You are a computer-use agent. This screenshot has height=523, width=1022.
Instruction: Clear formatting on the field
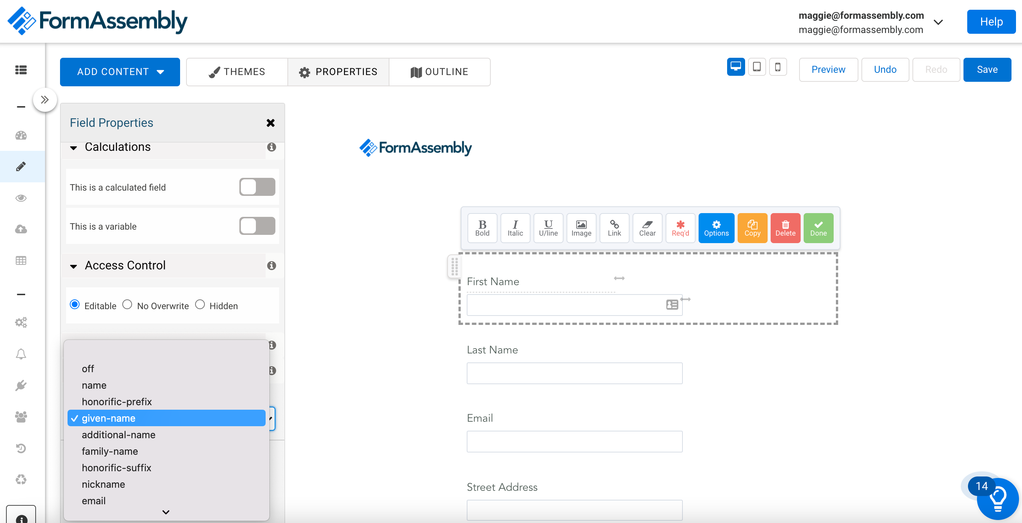(647, 228)
